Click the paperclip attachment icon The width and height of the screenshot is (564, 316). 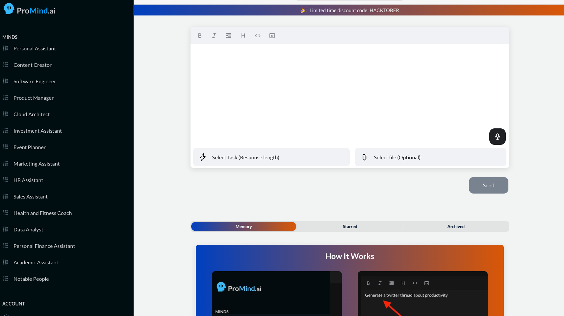[x=365, y=157]
